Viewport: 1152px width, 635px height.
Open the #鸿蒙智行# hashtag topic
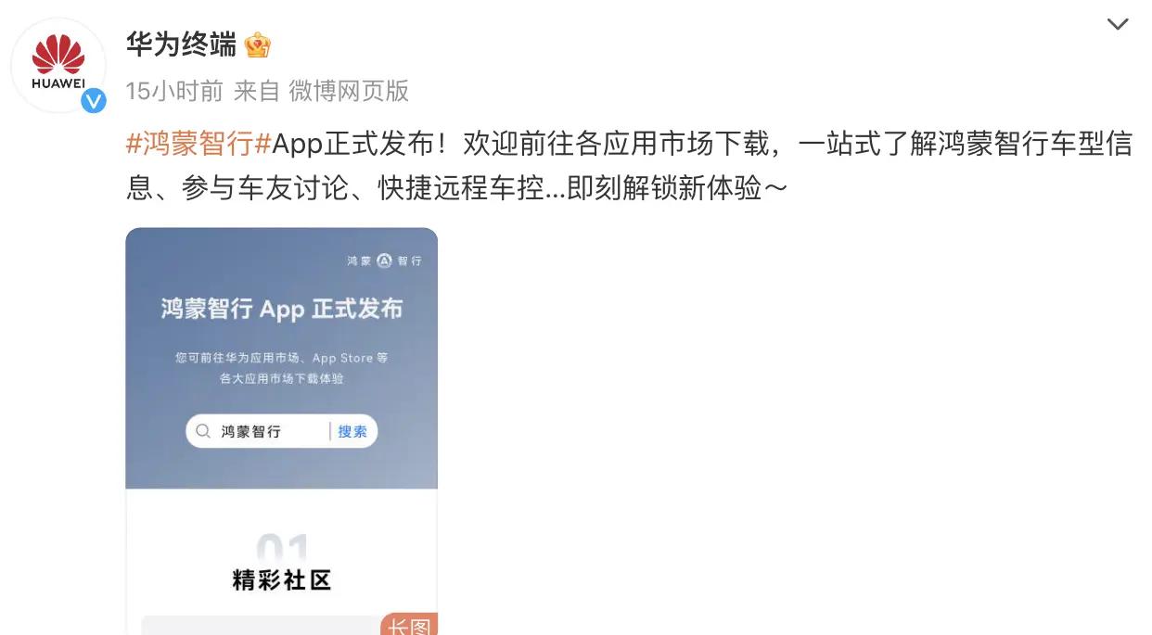tap(198, 145)
